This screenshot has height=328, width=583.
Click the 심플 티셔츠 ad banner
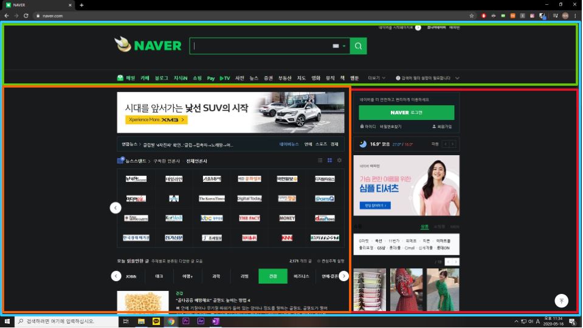coord(406,186)
